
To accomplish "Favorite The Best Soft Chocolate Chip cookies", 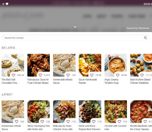I will (x=14, y=75).
